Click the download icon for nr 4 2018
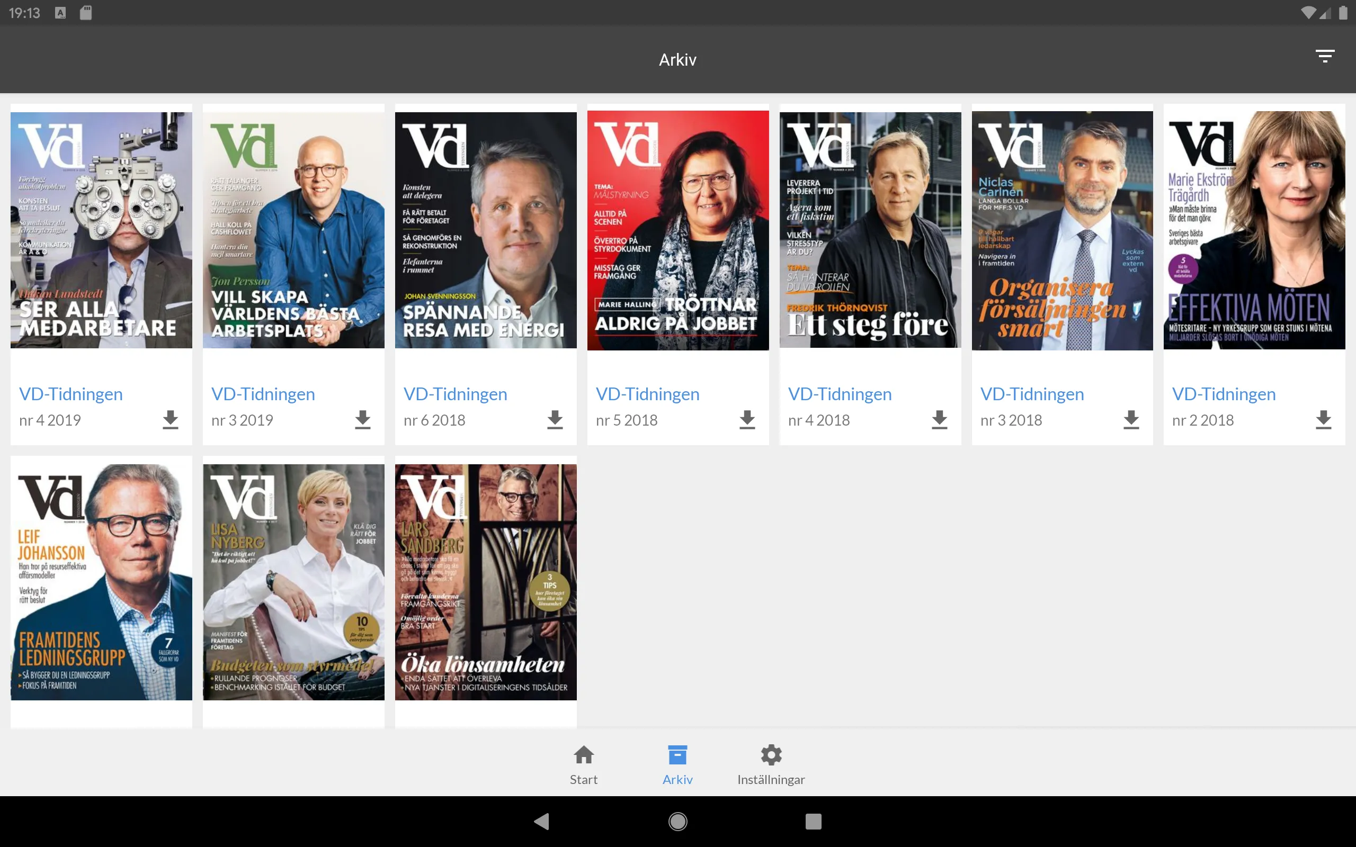Screen dimensions: 1356x847 click(x=939, y=420)
